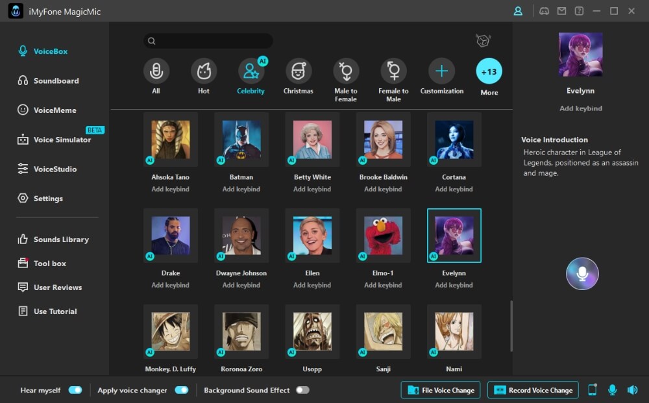Image resolution: width=649 pixels, height=403 pixels.
Task: Open Settings in the sidebar
Action: point(40,198)
